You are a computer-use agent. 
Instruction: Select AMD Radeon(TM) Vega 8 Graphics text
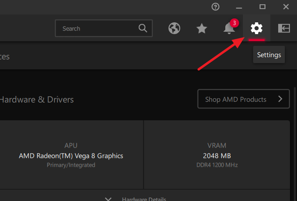tap(71, 156)
